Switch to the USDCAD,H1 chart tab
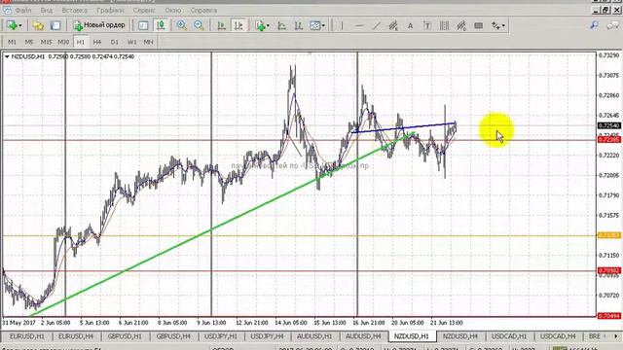Viewport: 623px width, 350px height. point(509,336)
